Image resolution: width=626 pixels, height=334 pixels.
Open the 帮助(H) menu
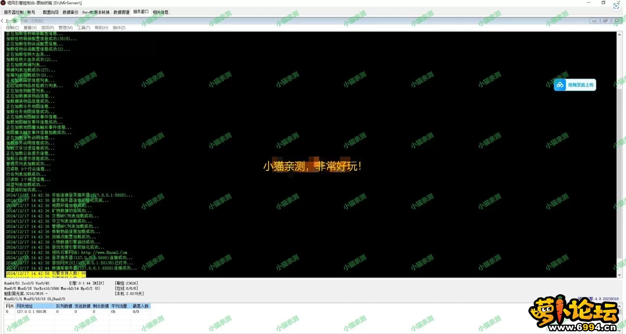tap(101, 28)
